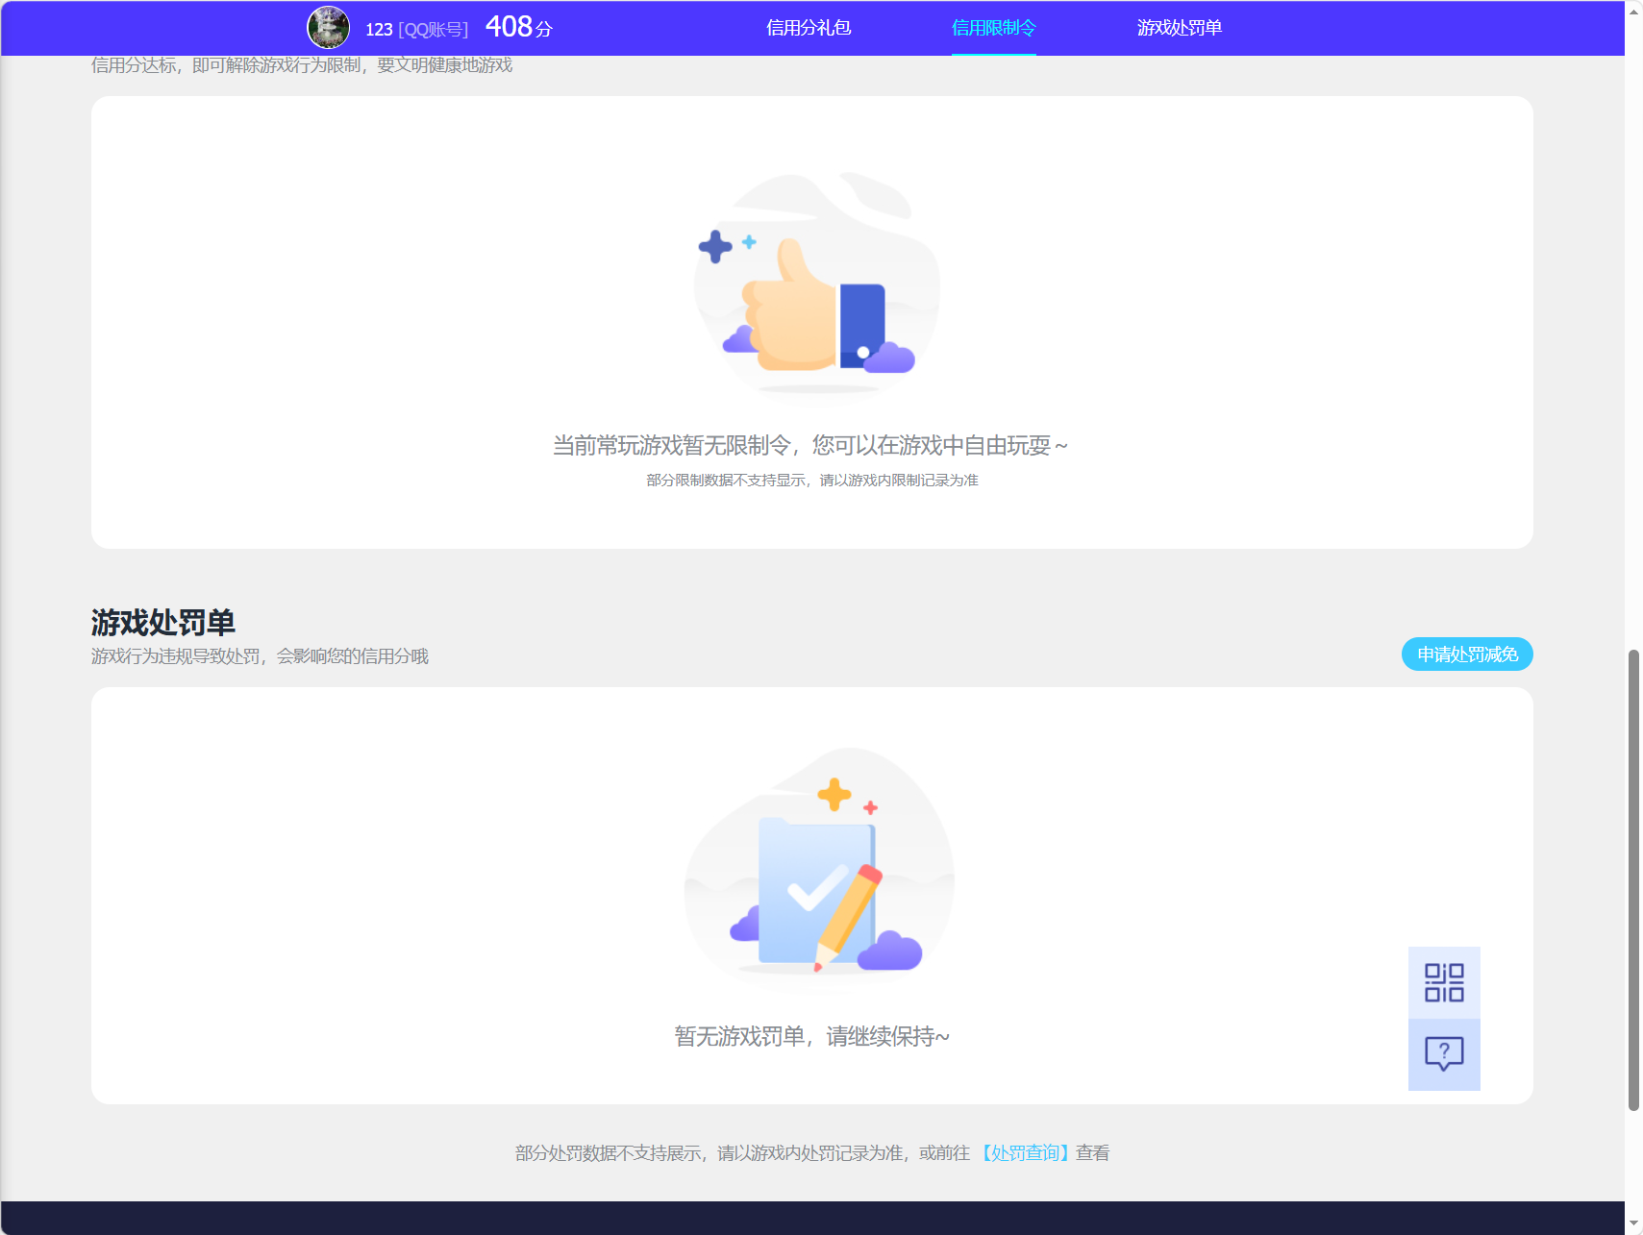Click the account name 123 [QQ账号]

416,30
